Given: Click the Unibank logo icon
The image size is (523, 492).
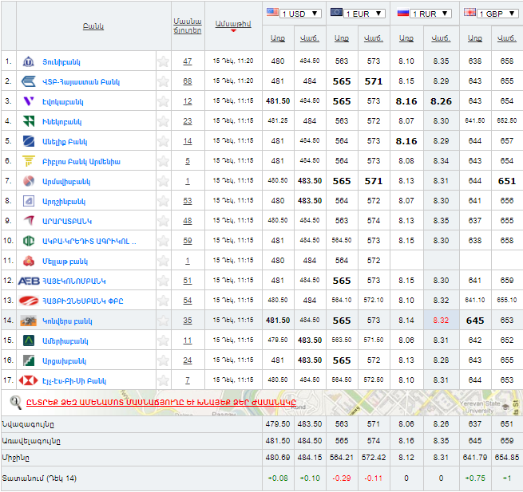Looking at the screenshot, I should (x=28, y=61).
